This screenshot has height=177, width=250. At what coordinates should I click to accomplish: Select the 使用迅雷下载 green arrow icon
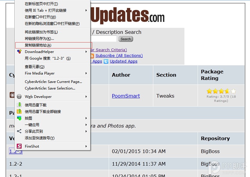[19, 105]
